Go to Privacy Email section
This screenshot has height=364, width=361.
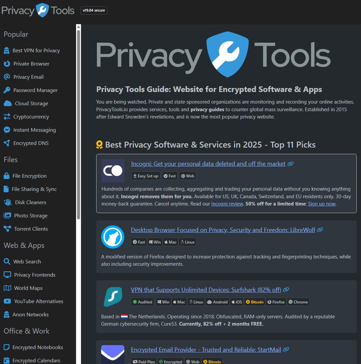[x=28, y=77]
